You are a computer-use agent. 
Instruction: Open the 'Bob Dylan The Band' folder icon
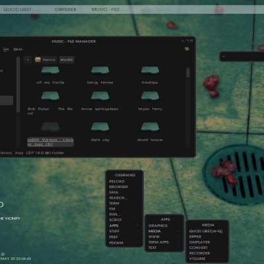coord(50,96)
